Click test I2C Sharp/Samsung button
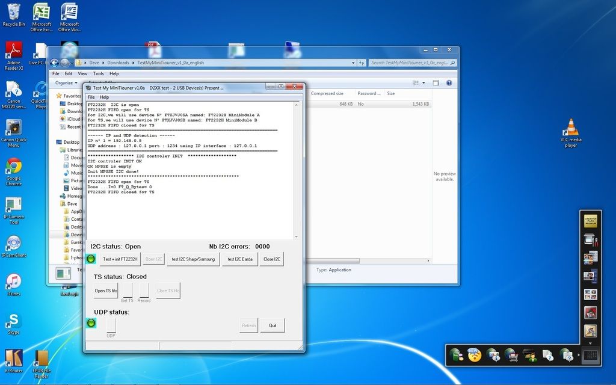 [193, 259]
